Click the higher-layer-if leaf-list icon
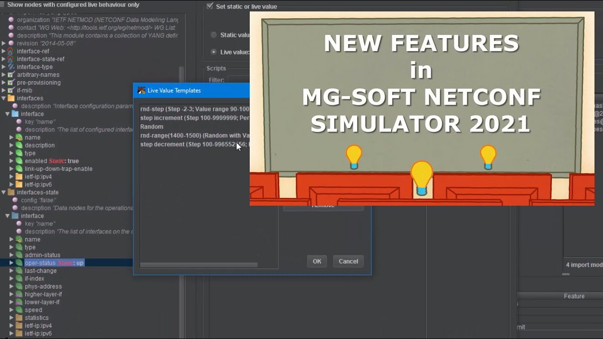Screen dimensions: 603x339 19,294
